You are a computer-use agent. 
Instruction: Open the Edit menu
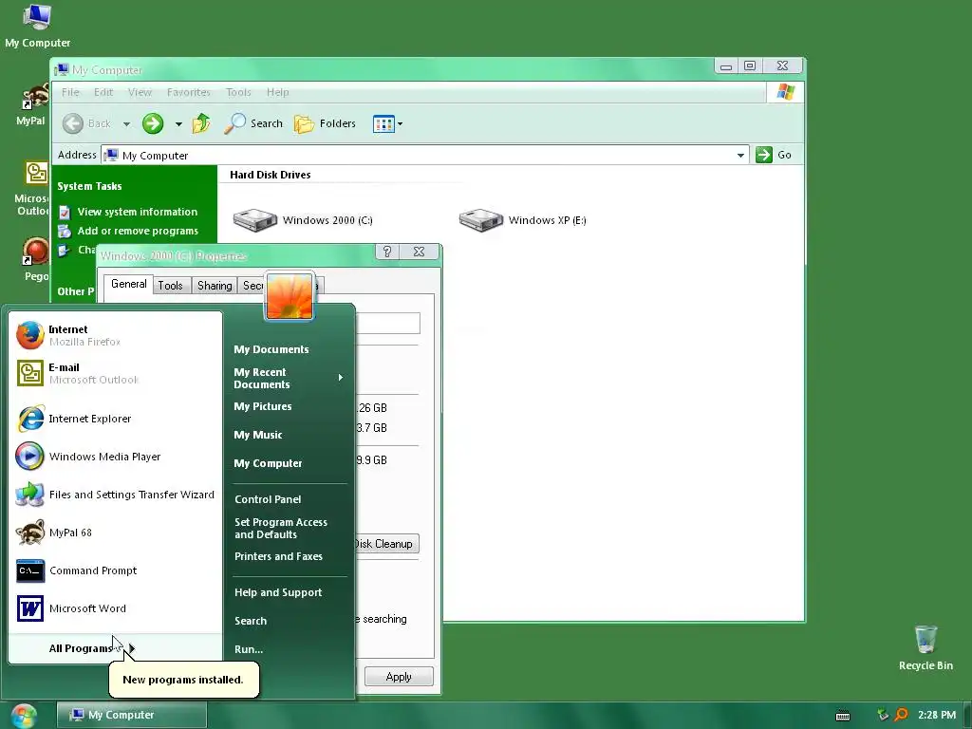coord(103,92)
